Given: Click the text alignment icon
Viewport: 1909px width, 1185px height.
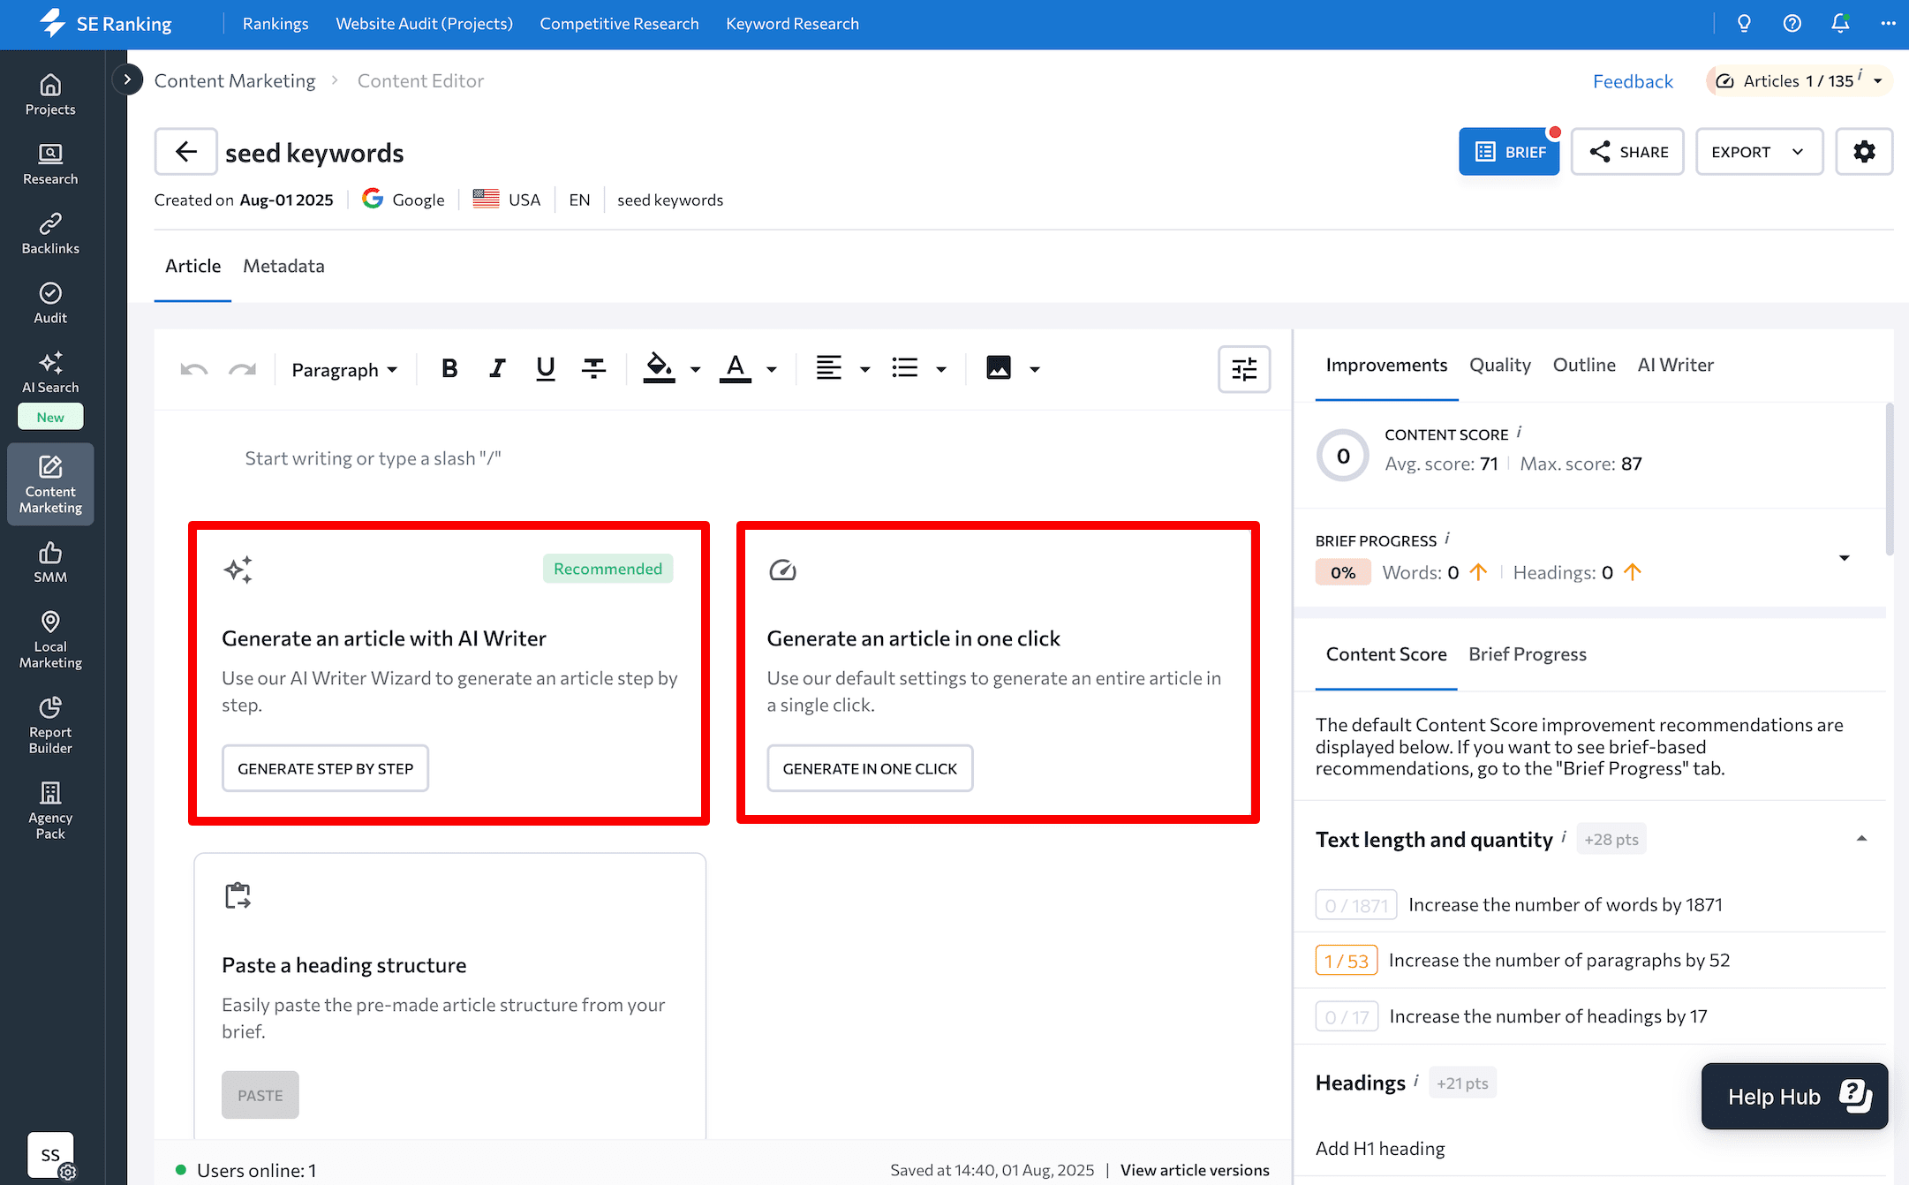Looking at the screenshot, I should 828,368.
